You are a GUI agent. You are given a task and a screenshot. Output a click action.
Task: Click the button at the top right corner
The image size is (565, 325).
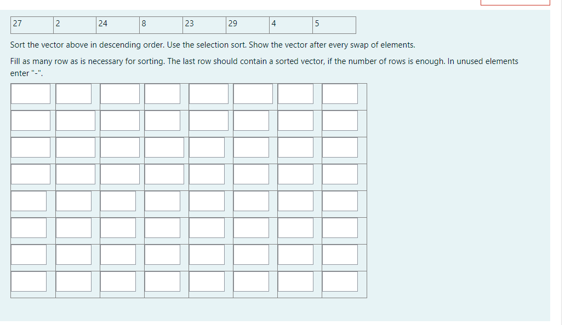pos(515,2)
